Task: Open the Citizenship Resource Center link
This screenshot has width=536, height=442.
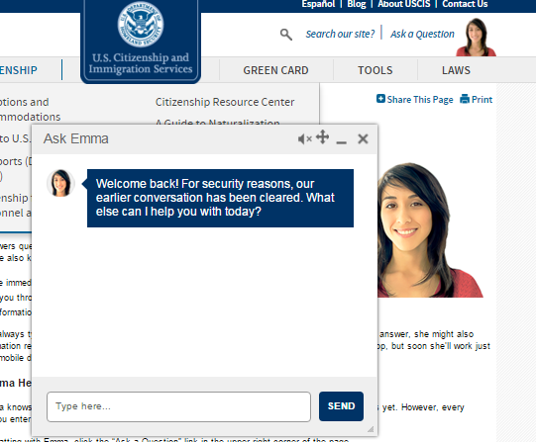Action: 225,102
